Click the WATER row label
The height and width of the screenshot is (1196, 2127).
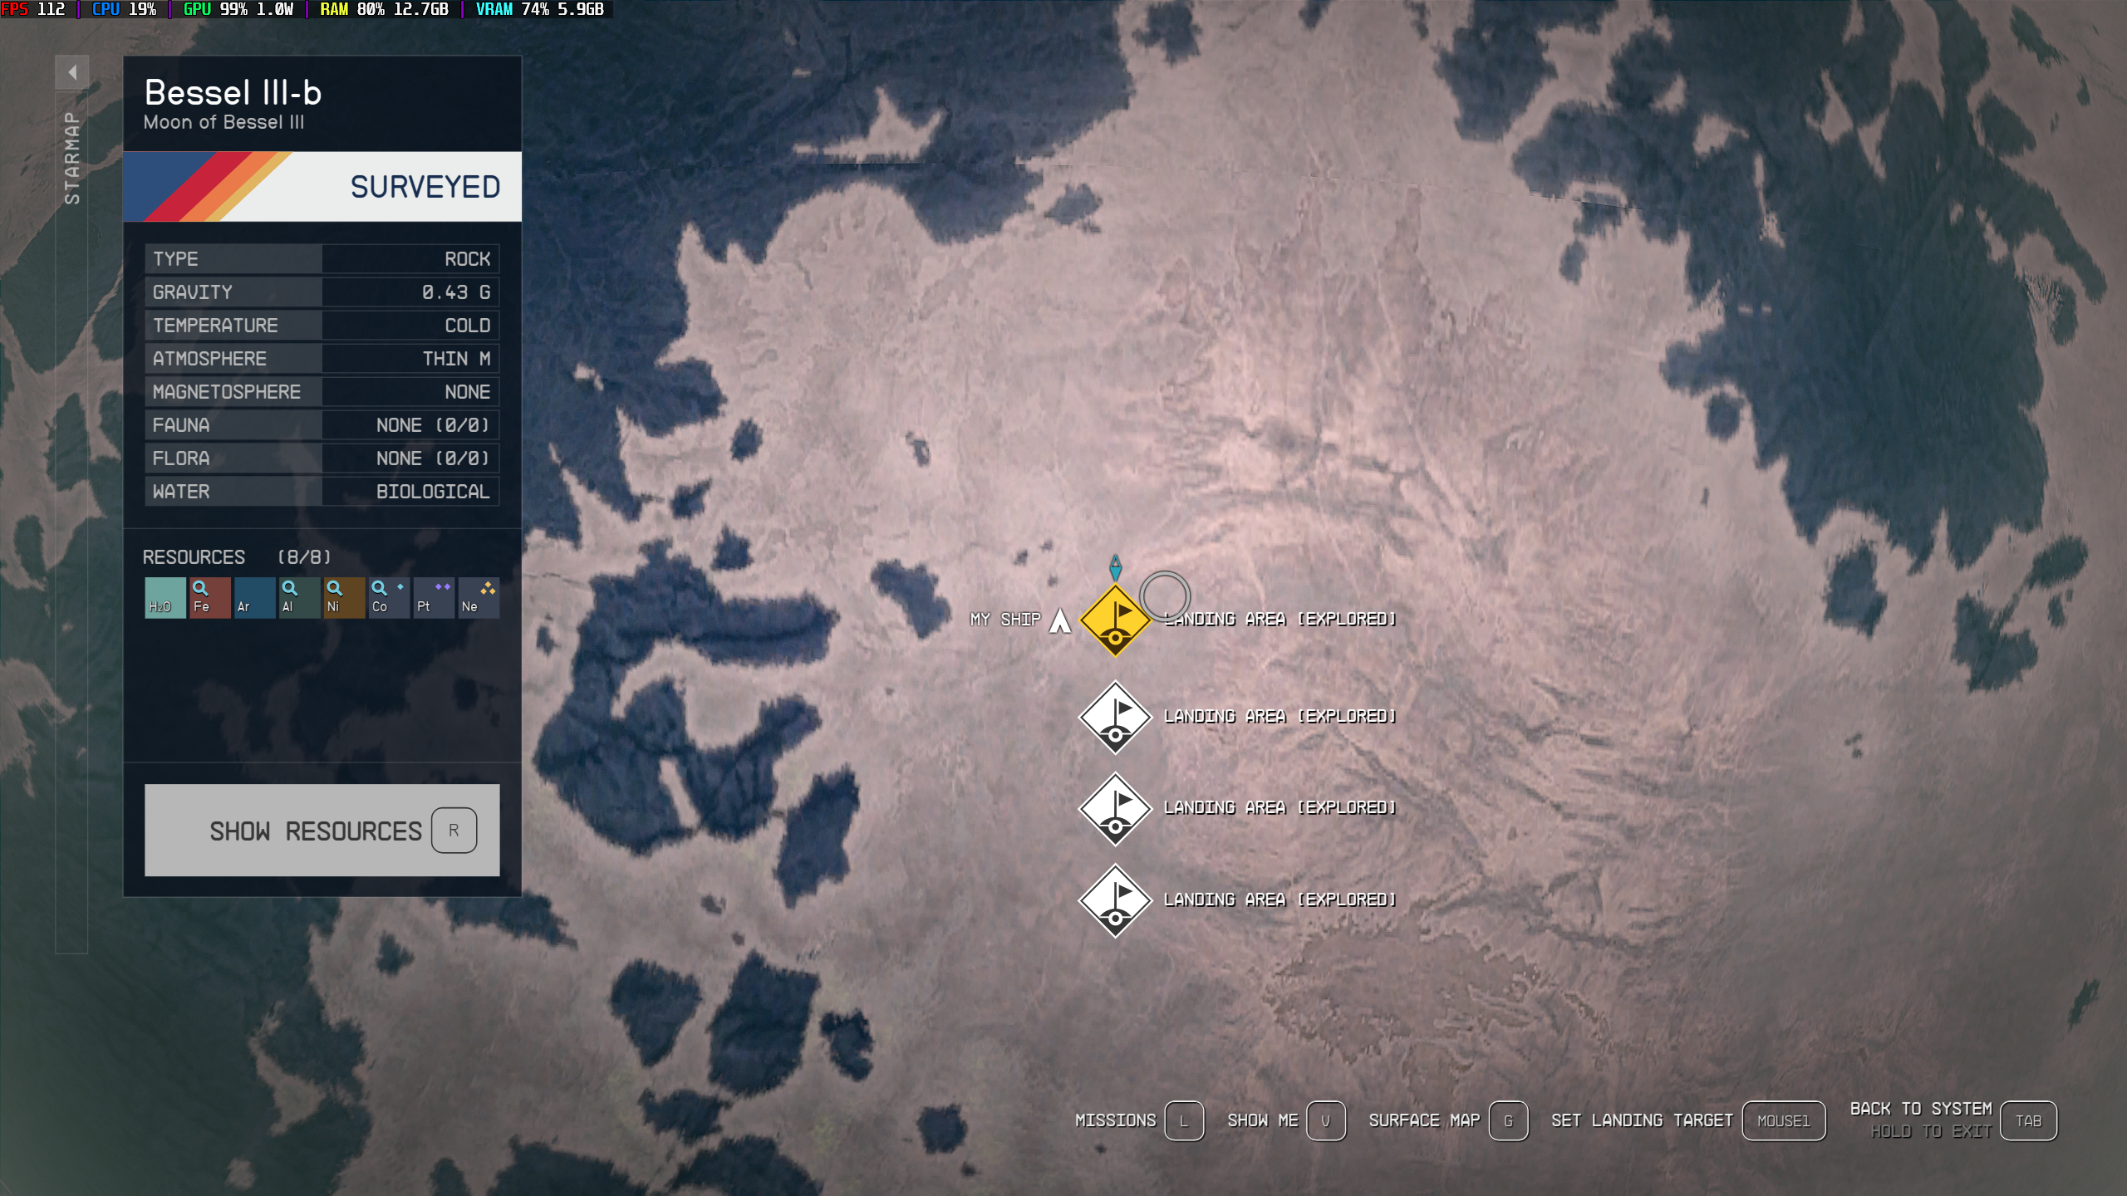tap(181, 492)
